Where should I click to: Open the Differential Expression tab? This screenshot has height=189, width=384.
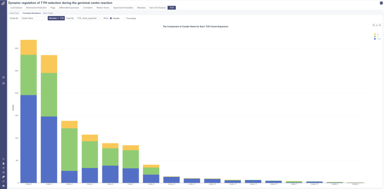pyautogui.click(x=69, y=8)
